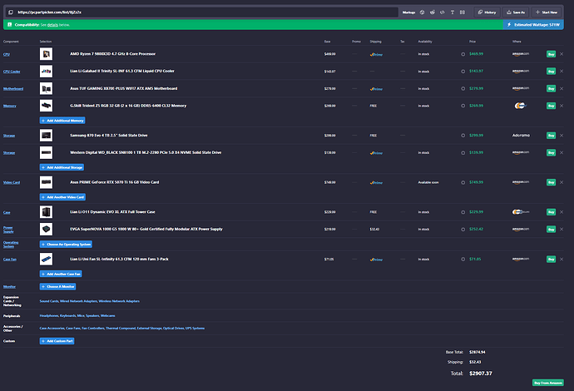Open Thermal Compound accessories link
Image resolution: width=574 pixels, height=391 pixels.
[x=121, y=328]
